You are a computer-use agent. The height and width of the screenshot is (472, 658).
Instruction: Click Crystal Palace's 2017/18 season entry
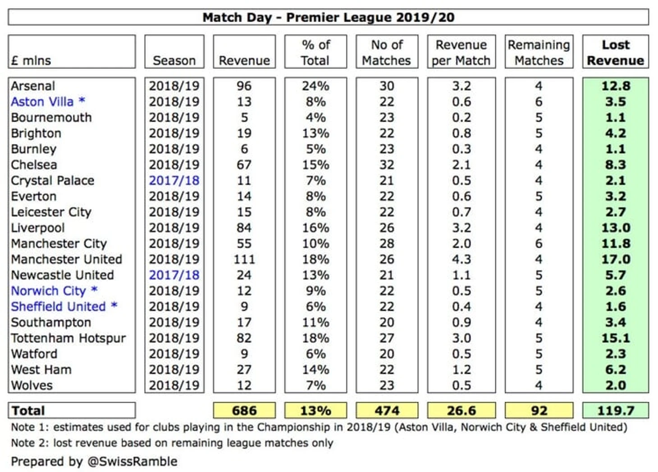174,181
